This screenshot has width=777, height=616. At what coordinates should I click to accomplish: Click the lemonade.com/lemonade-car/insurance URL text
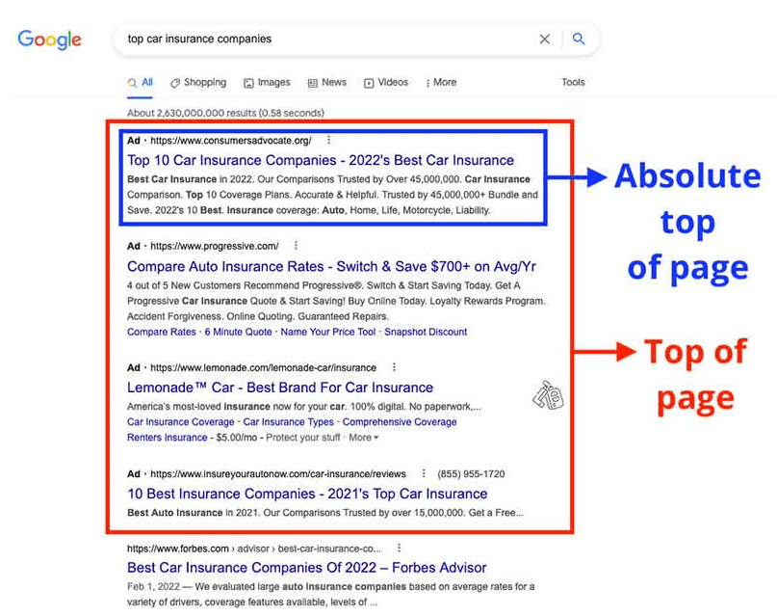coord(263,367)
